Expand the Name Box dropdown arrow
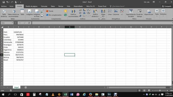173x97 pixels. pos(12,23)
